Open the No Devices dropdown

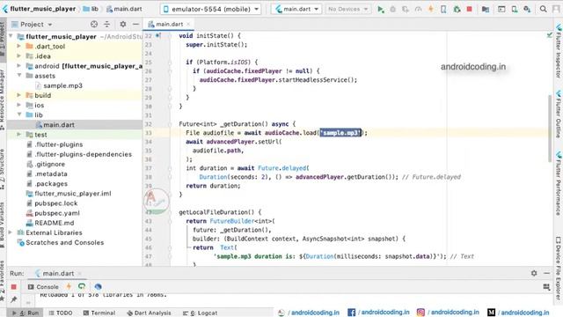coord(348,9)
